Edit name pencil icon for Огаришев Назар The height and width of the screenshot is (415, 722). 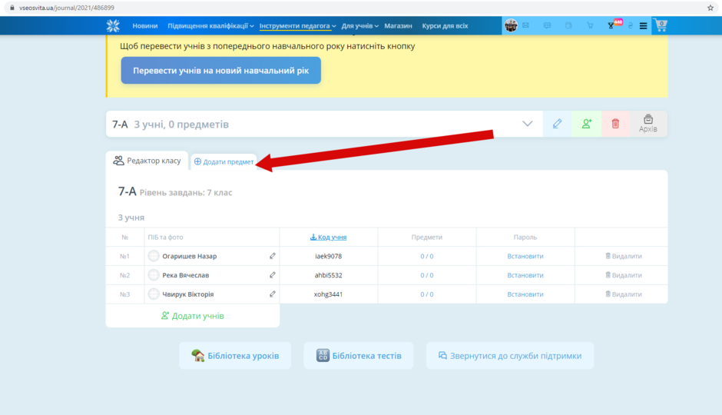pyautogui.click(x=272, y=256)
